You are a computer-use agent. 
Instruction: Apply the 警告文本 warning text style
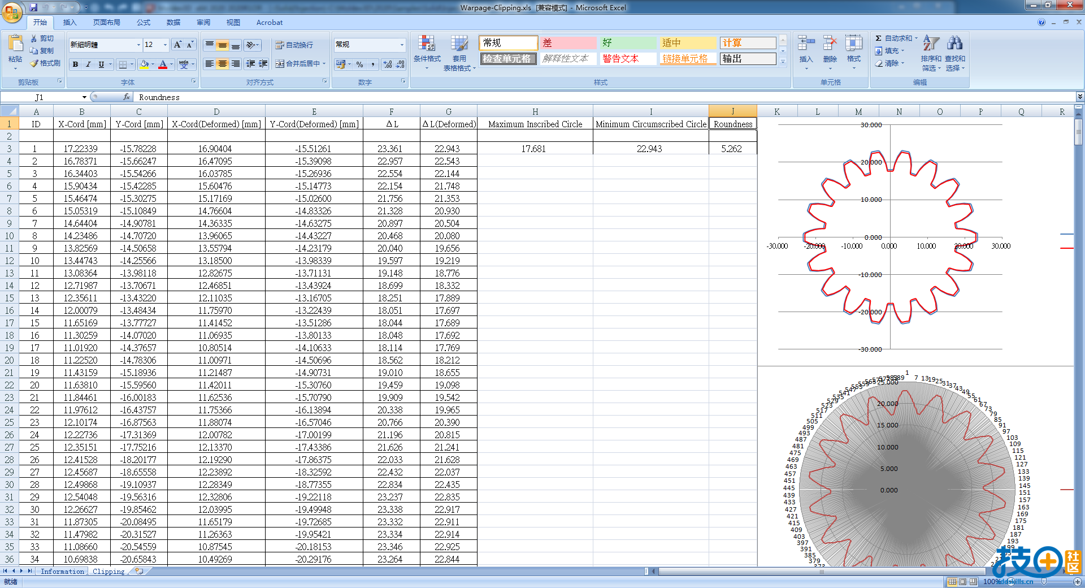point(628,59)
